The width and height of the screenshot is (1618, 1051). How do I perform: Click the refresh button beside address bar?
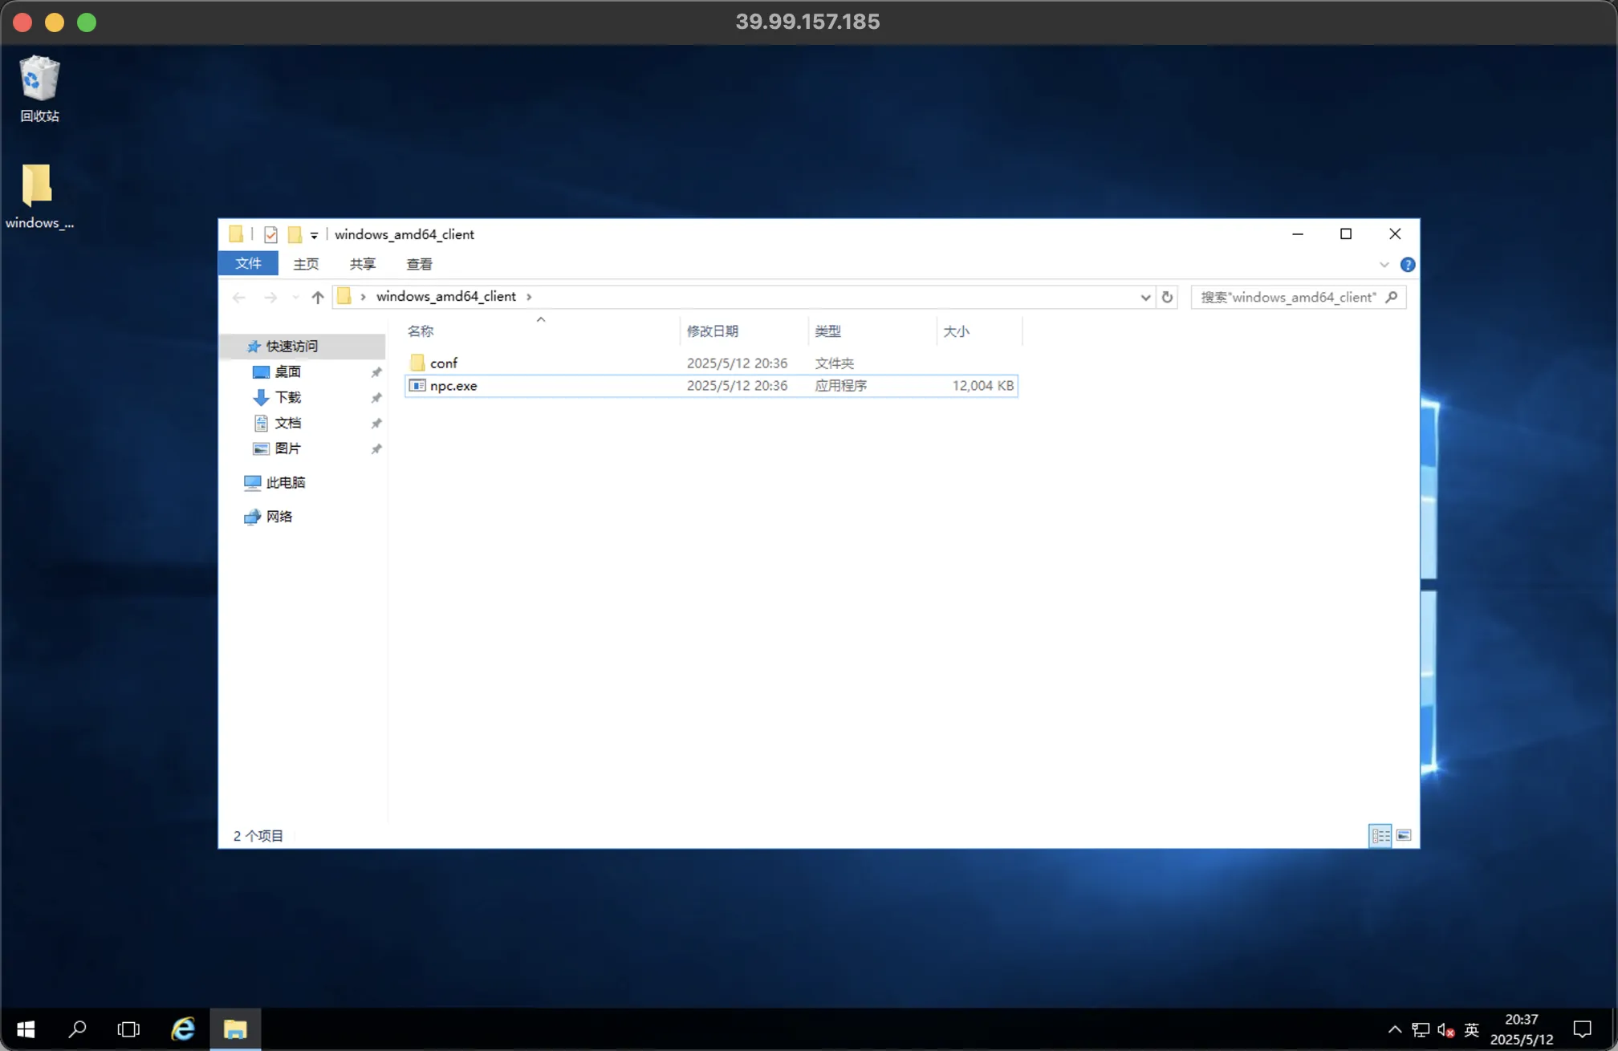pyautogui.click(x=1167, y=297)
